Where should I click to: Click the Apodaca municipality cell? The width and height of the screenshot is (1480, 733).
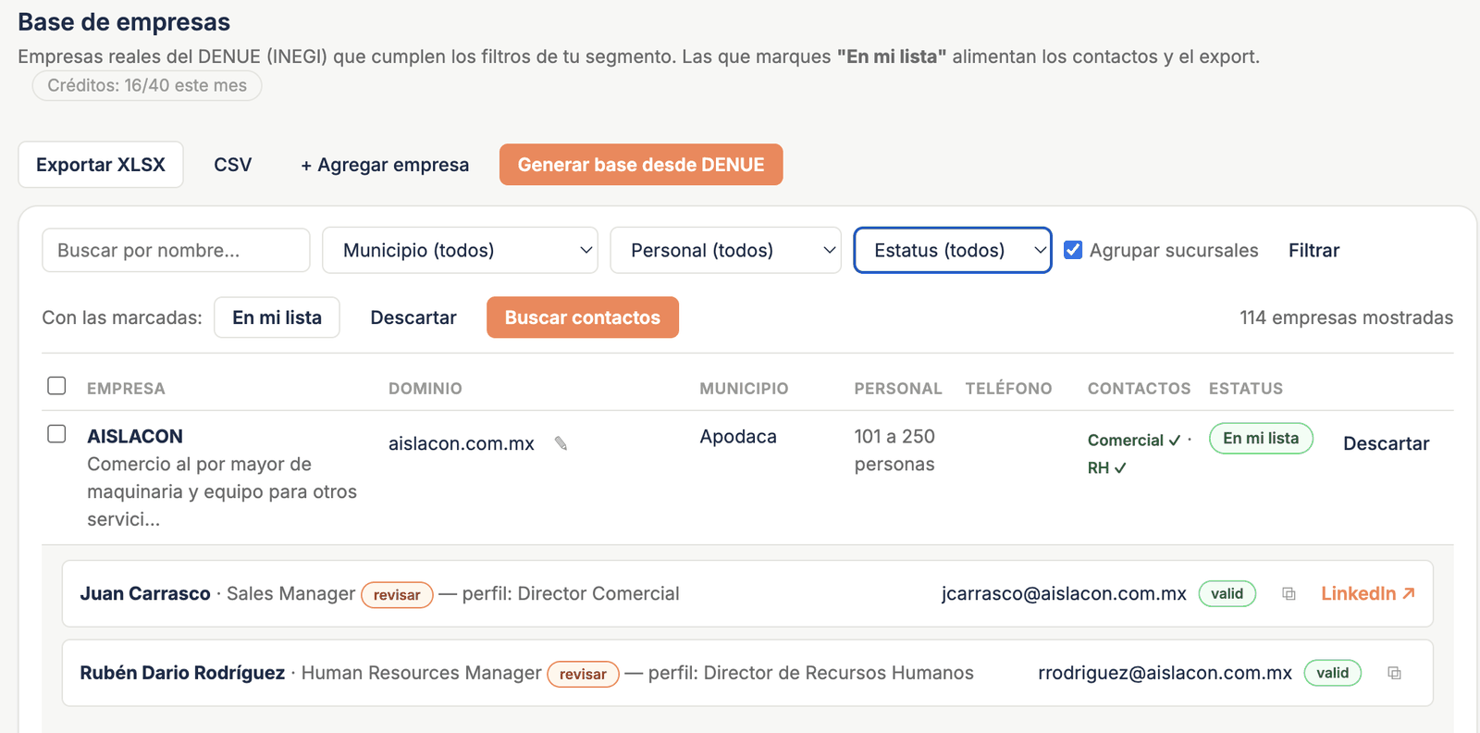click(738, 436)
